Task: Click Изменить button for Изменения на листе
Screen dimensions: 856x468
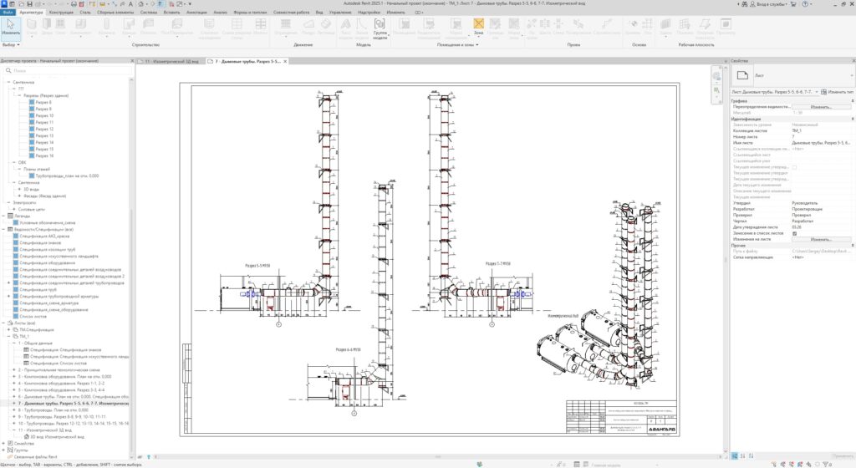Action: click(x=821, y=240)
